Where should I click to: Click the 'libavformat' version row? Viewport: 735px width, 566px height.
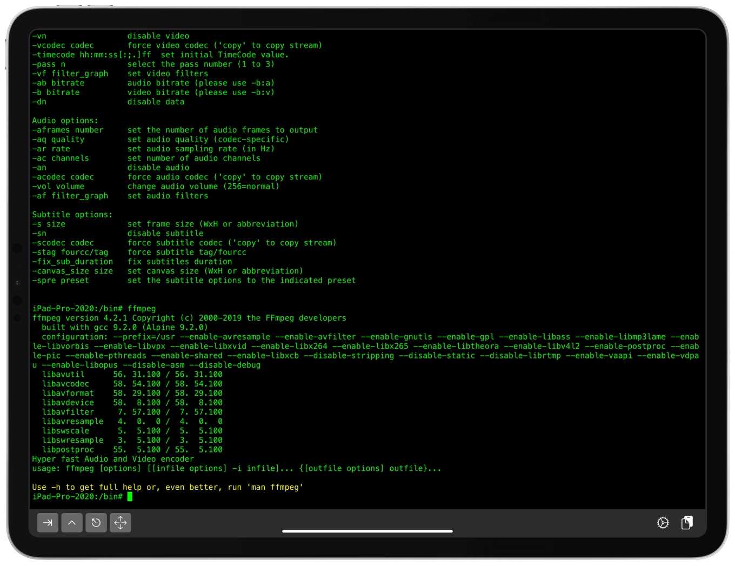pyautogui.click(x=132, y=393)
